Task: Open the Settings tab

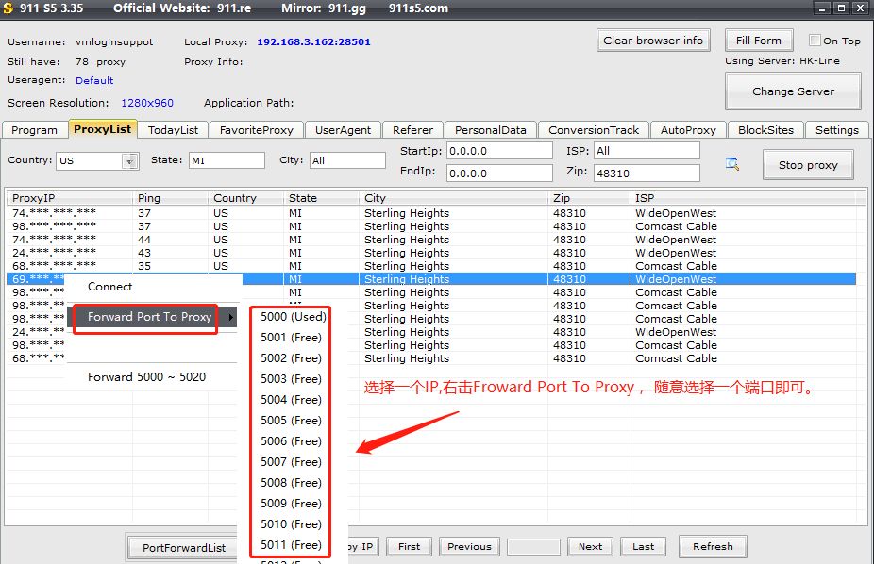Action: click(x=836, y=130)
